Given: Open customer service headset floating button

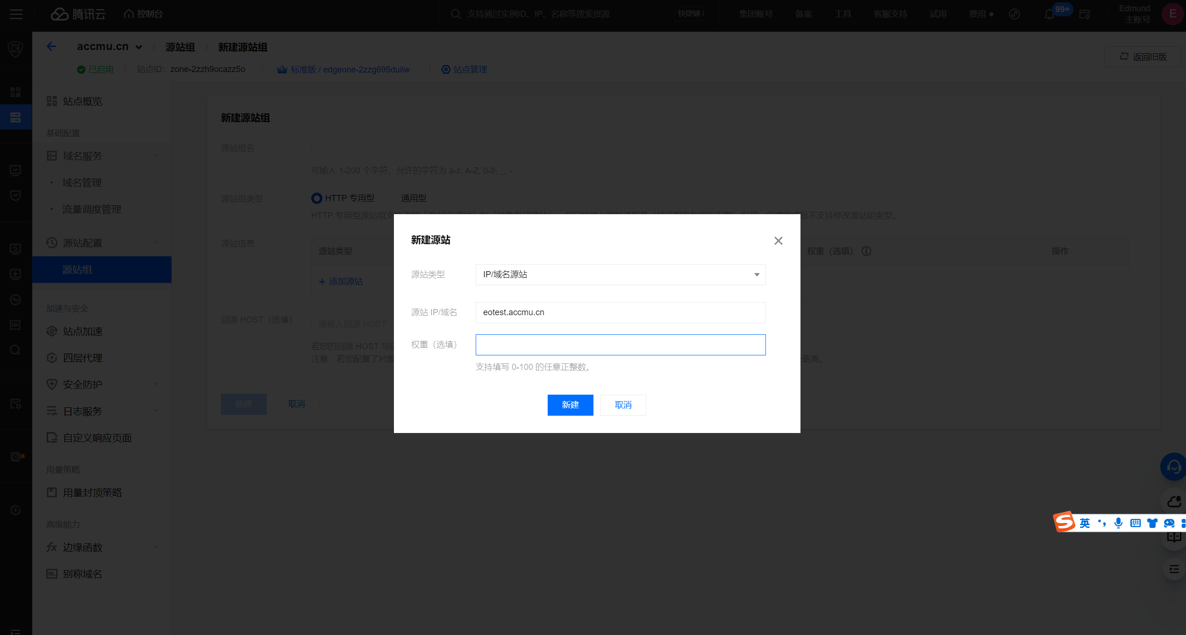Looking at the screenshot, I should point(1173,467).
